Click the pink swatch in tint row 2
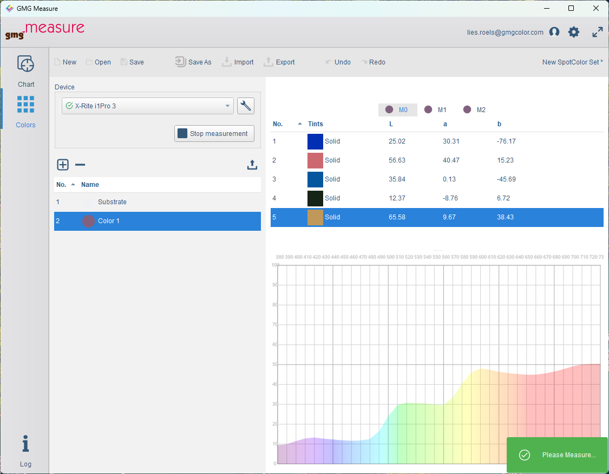Image resolution: width=609 pixels, height=474 pixels. pos(316,160)
